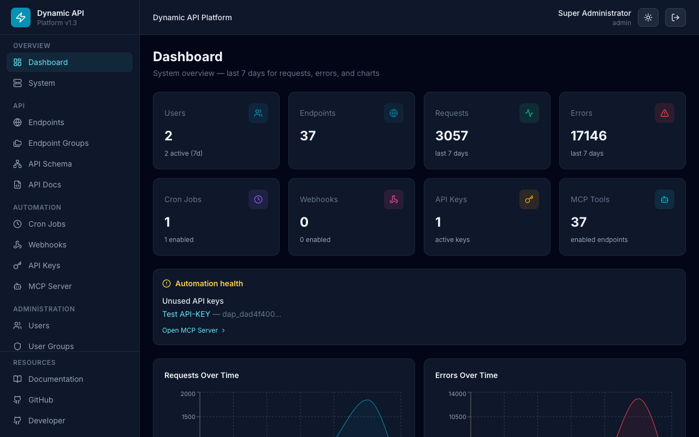The width and height of the screenshot is (699, 437).
Task: Click the Cron Jobs clock icon in sidebar
Action: coord(17,224)
